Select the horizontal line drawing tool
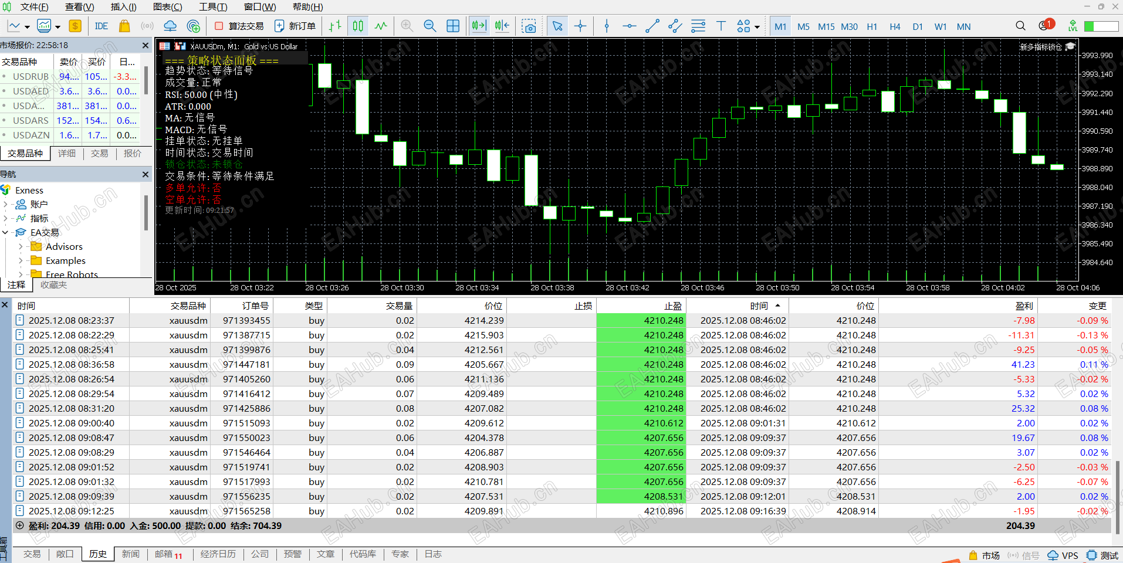 point(630,26)
